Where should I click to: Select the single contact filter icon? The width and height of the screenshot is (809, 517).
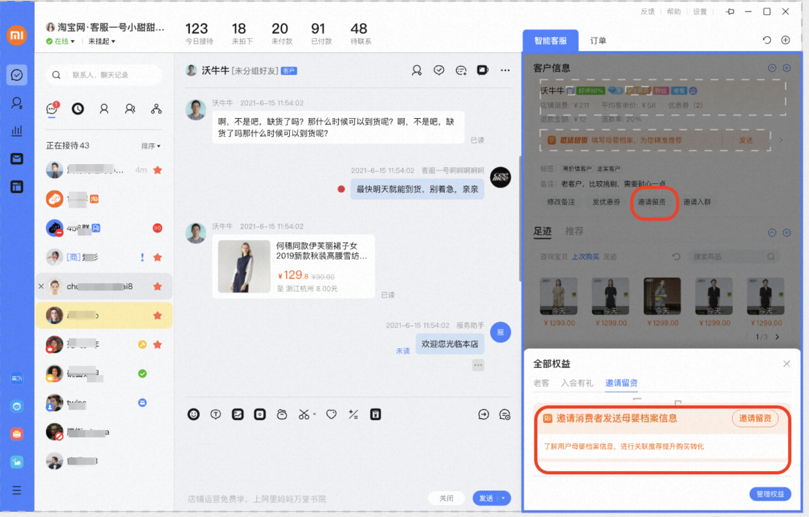click(104, 109)
